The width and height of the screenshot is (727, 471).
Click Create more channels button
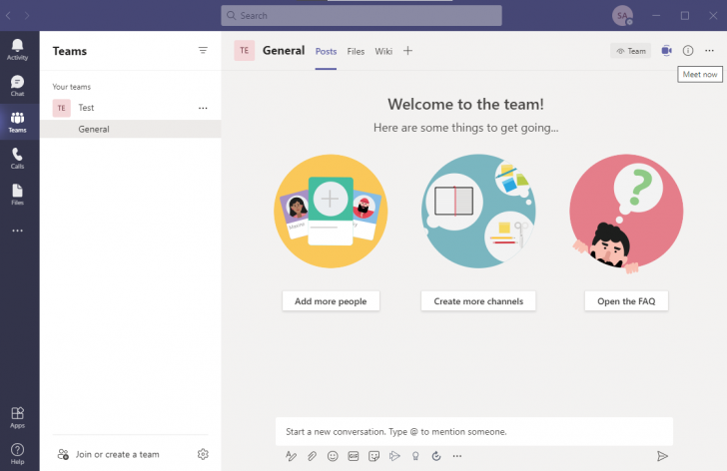478,301
